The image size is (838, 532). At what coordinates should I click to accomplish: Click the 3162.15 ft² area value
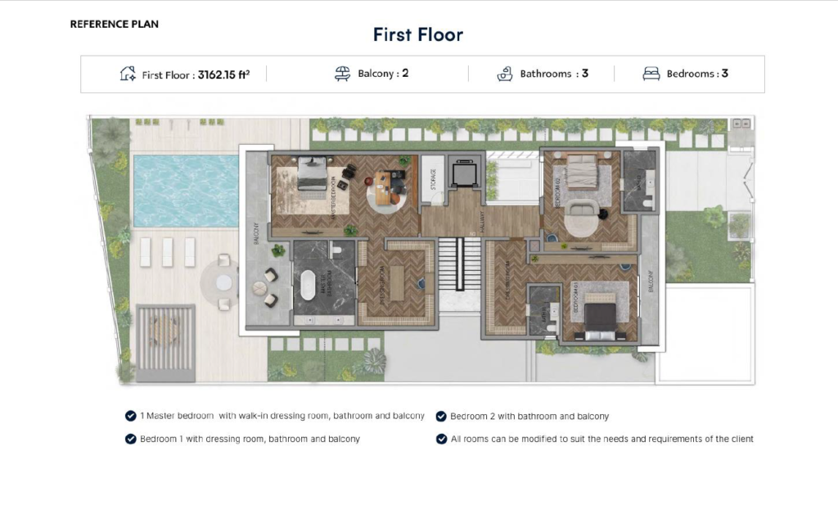(x=224, y=74)
